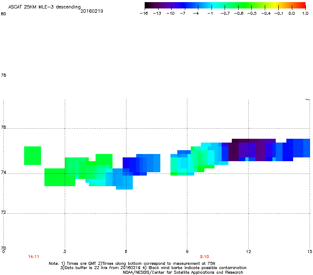Click the red time label 14:11
313x275 pixels.
[x=33, y=257]
